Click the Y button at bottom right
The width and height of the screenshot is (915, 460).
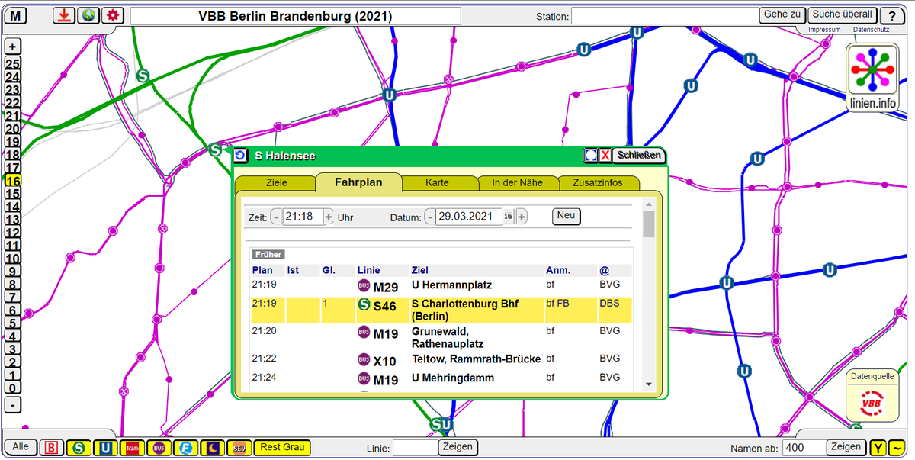click(878, 448)
